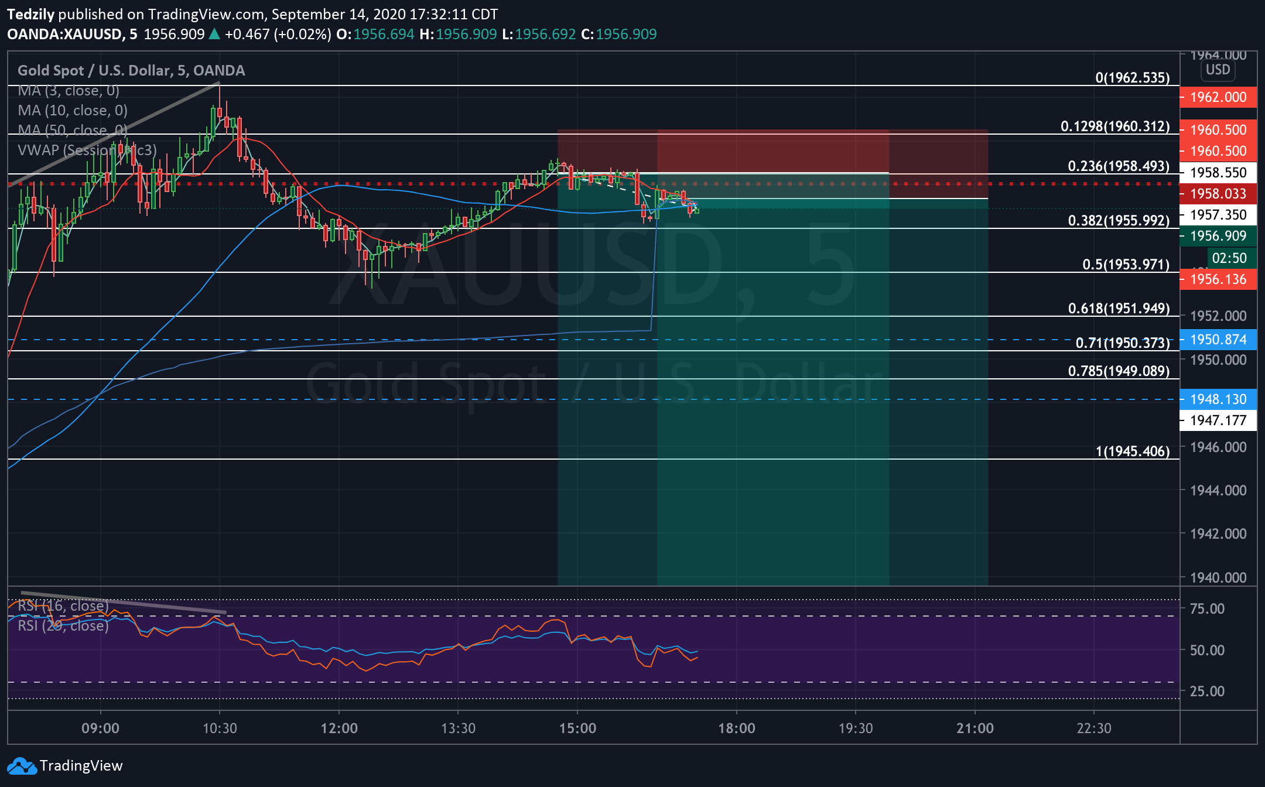The height and width of the screenshot is (787, 1265).
Task: Click the 12:00 time axis label
Action: click(339, 728)
